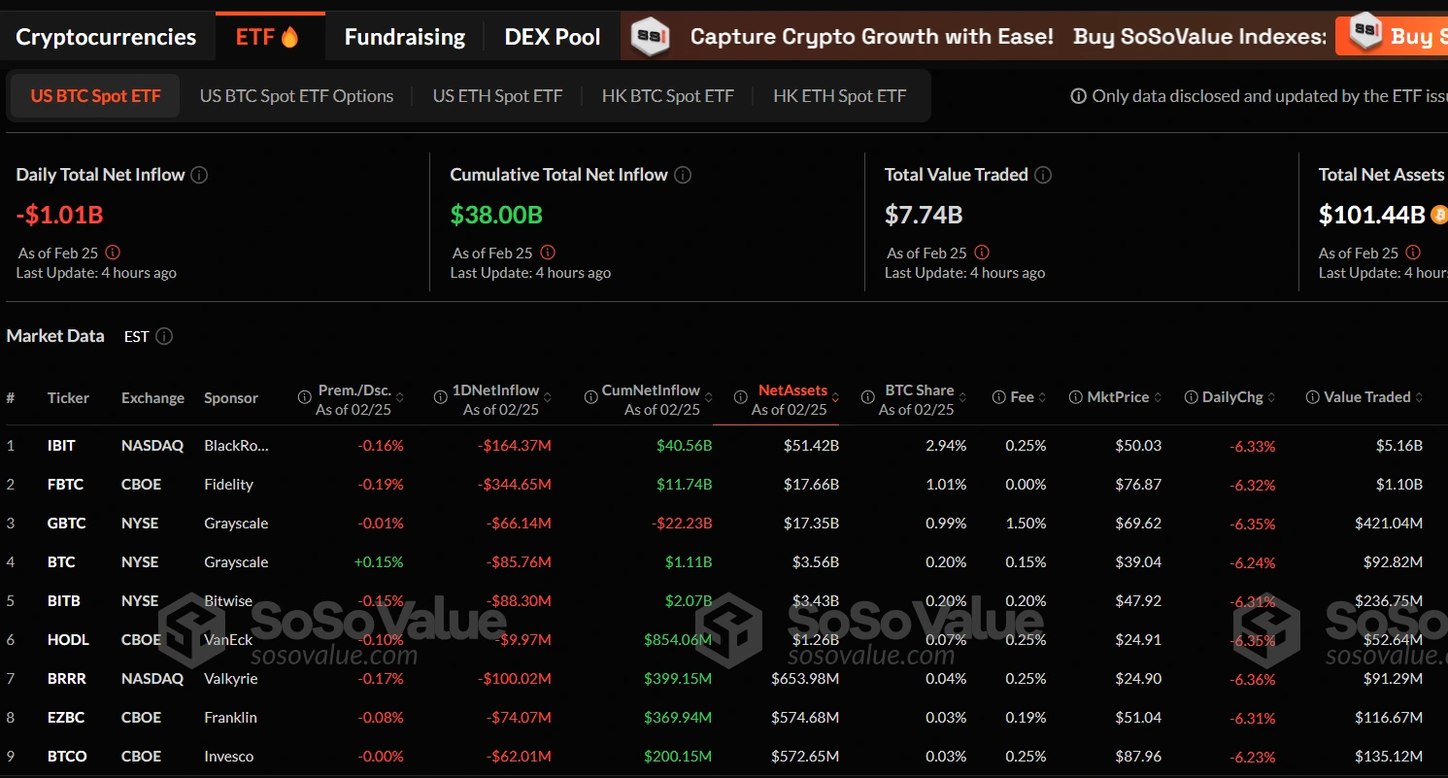This screenshot has width=1448, height=778.
Task: Click the SSI logo icon in banner
Action: point(650,36)
